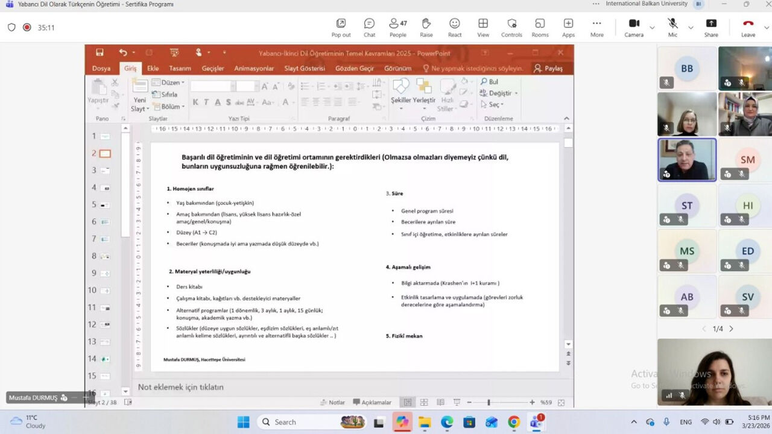772x434 pixels.
Task: Open the Leave options dropdown arrow
Action: click(767, 28)
